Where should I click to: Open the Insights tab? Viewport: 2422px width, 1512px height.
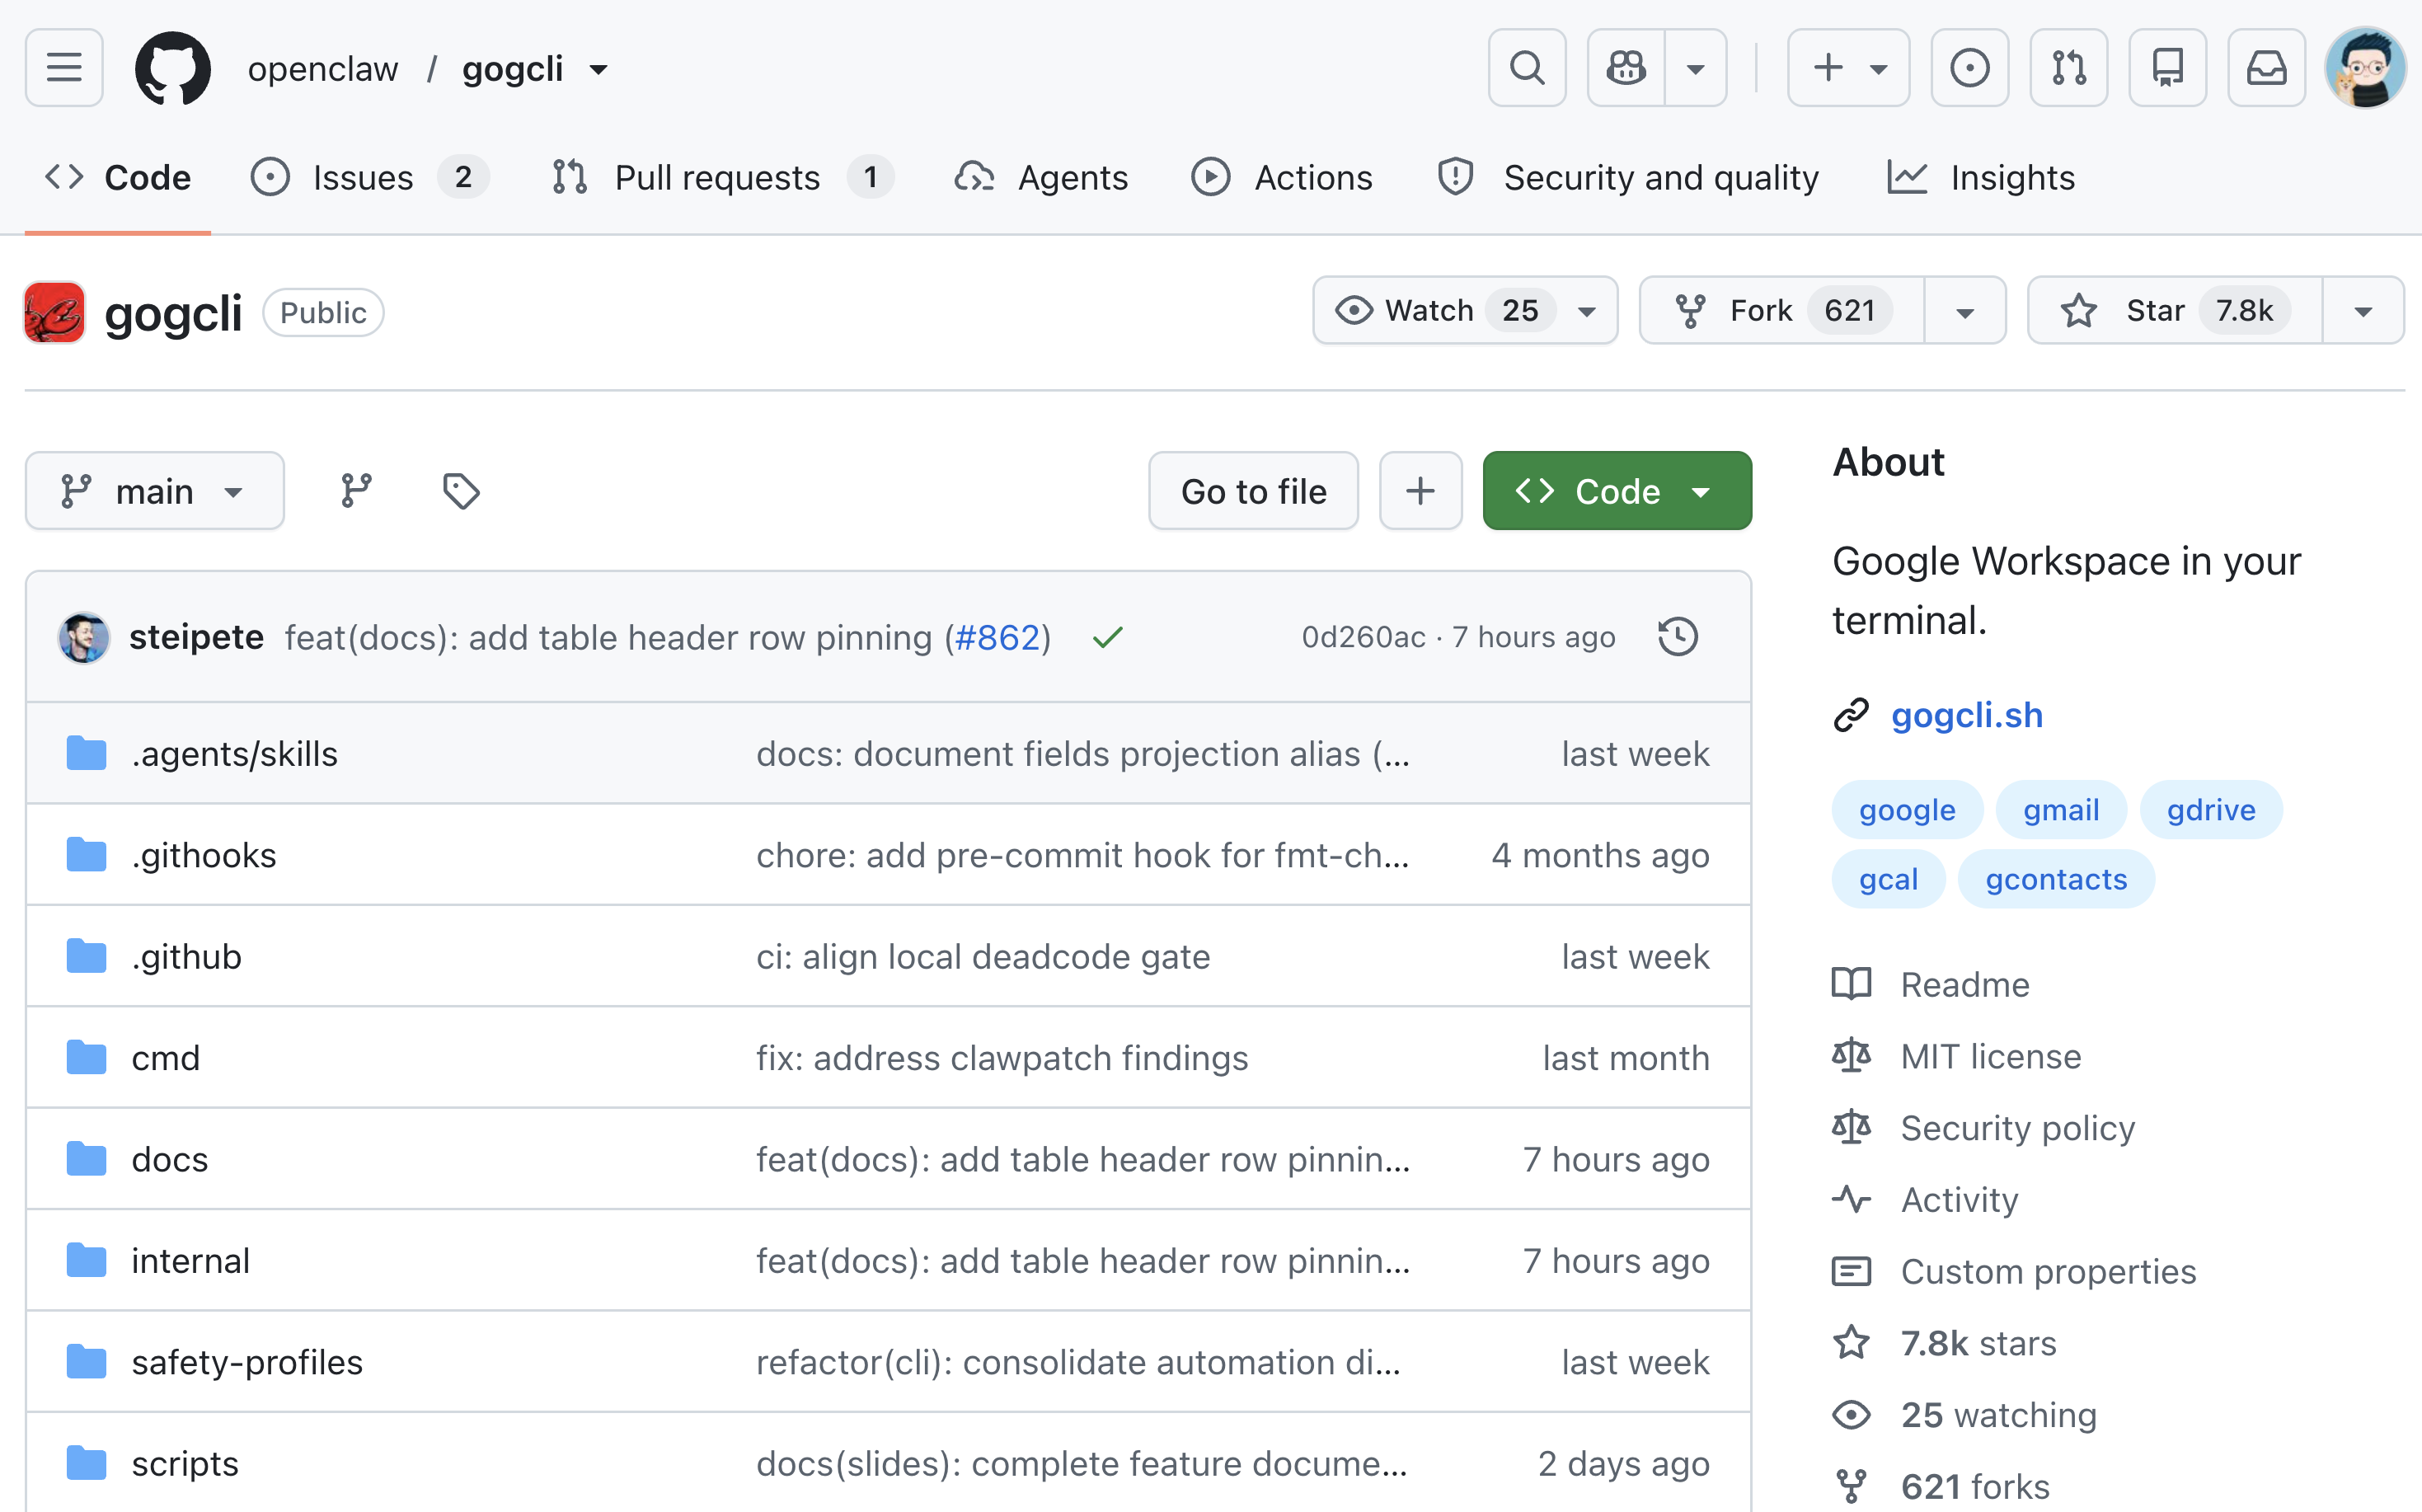pos(1980,178)
